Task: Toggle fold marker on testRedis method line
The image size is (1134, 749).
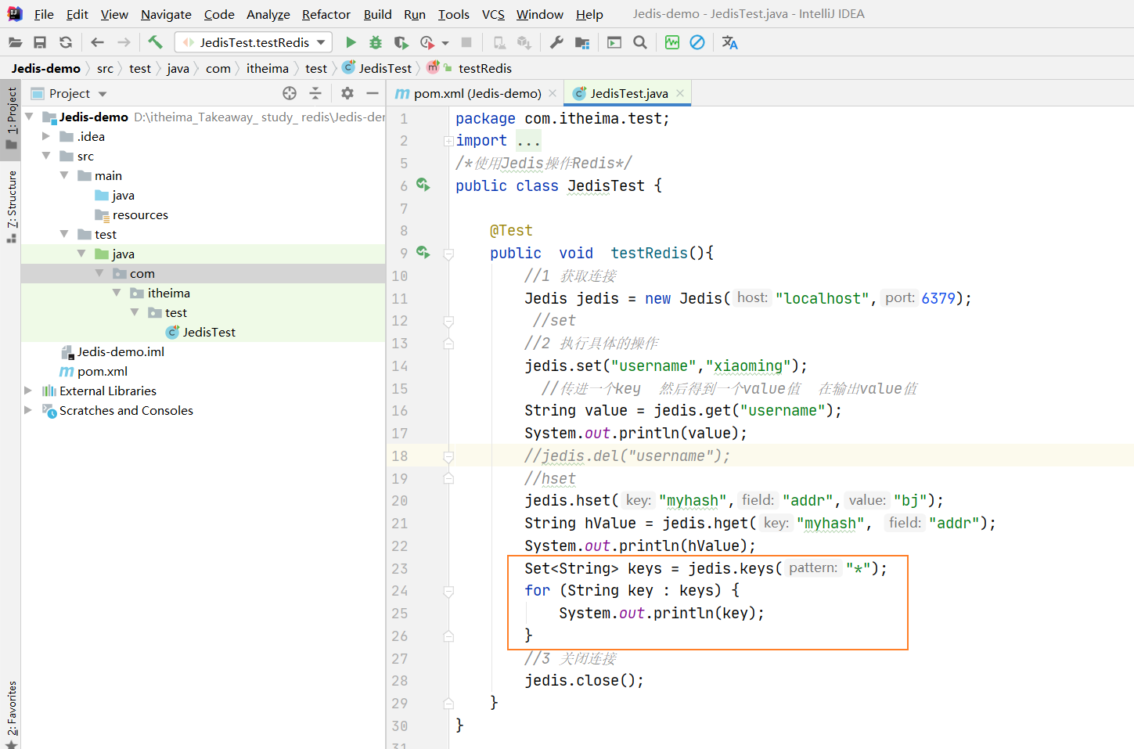Action: (448, 254)
